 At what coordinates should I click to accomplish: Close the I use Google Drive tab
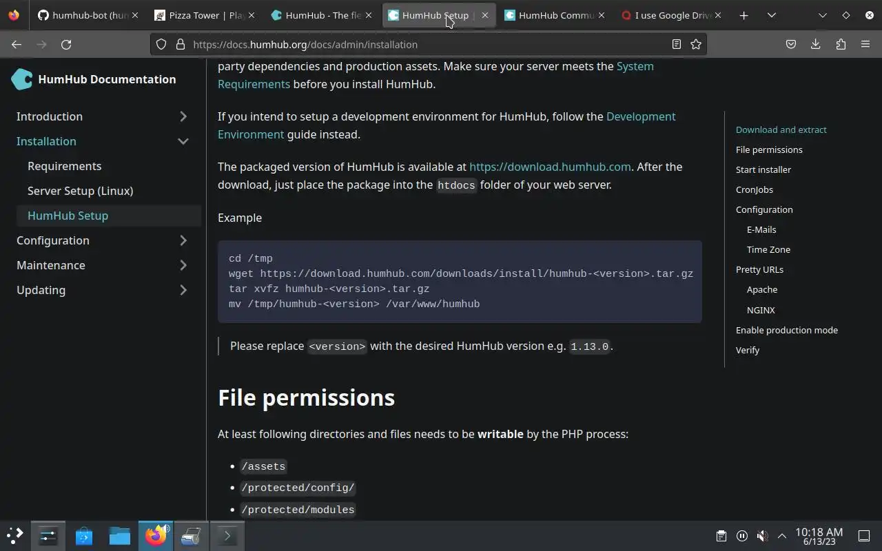(718, 15)
